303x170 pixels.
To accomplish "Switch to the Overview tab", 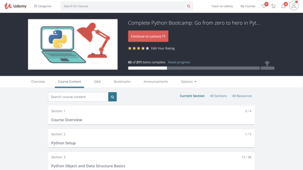I will tap(38, 82).
